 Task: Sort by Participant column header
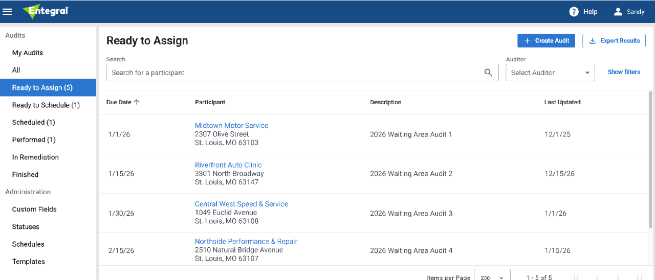click(x=210, y=102)
